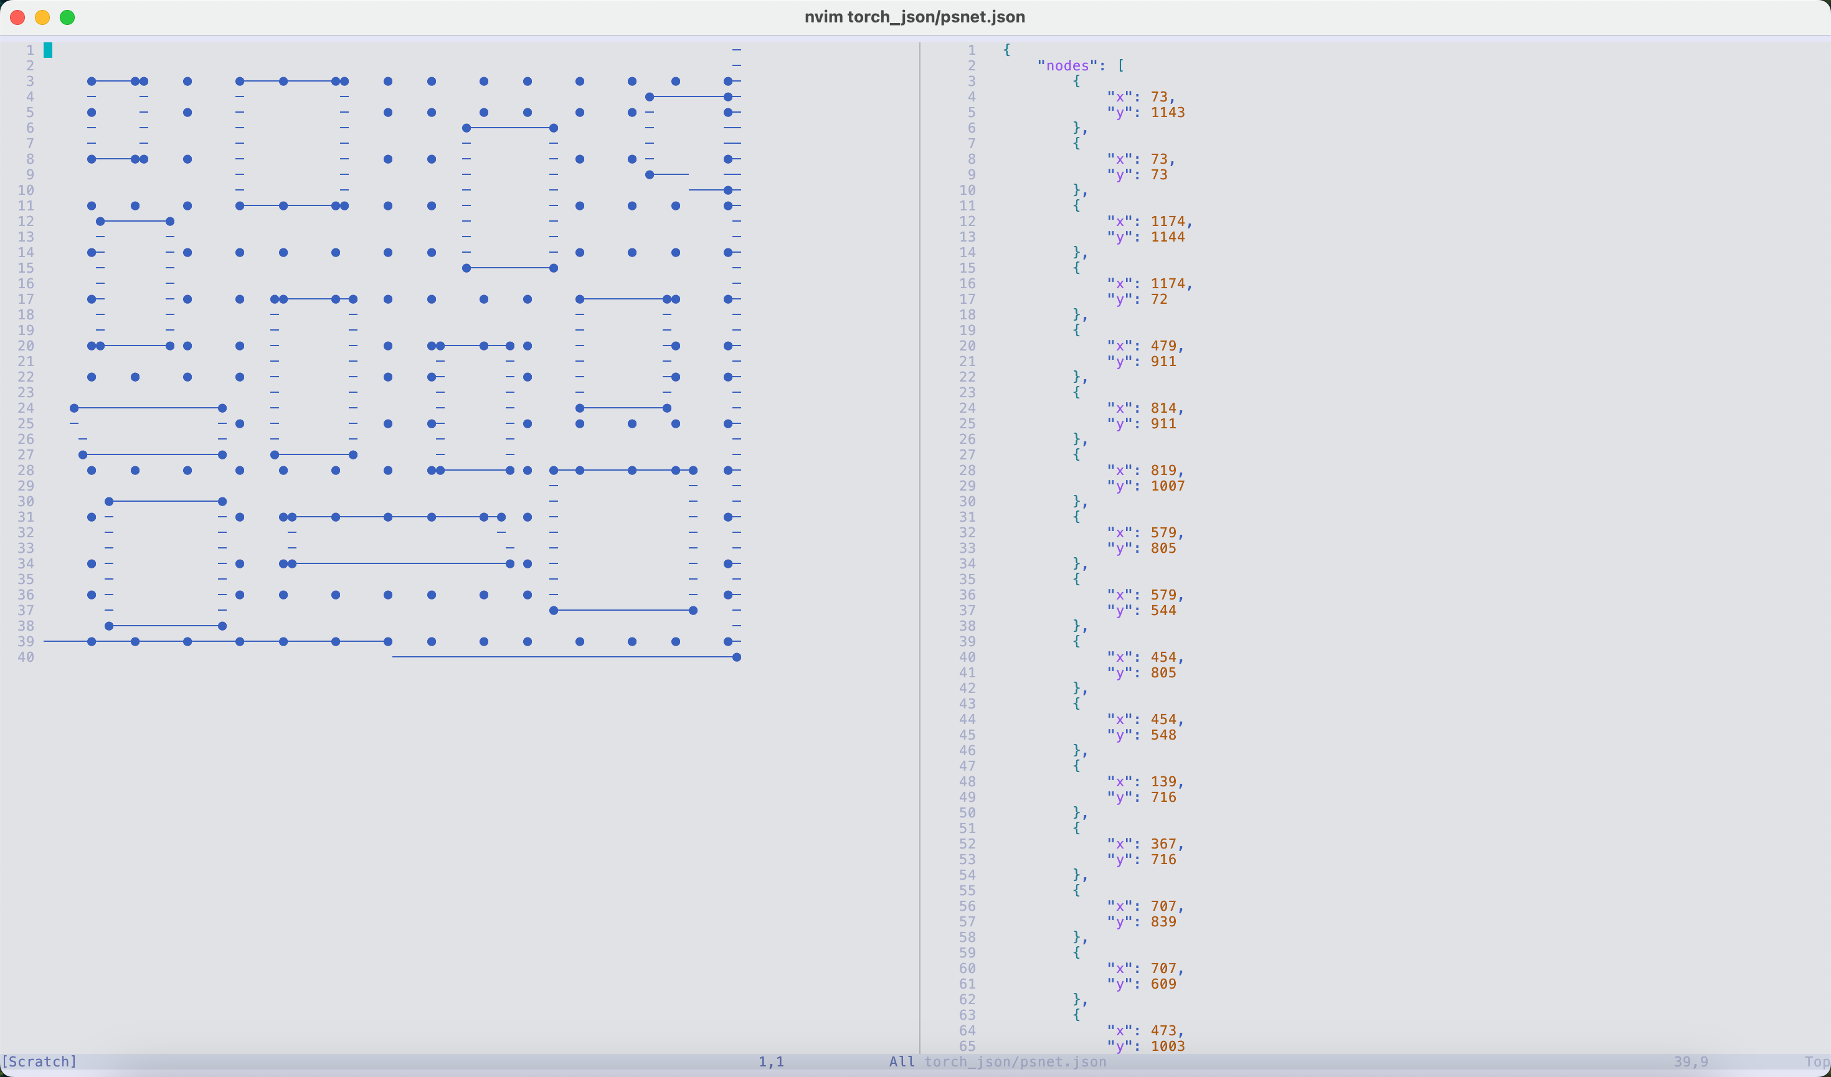This screenshot has height=1077, width=1831.
Task: Click the torch_json/psnet.json label in status line
Action: coord(1015,1061)
